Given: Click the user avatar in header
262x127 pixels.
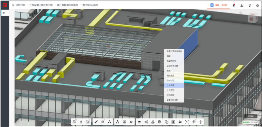Looking at the screenshot, I should (212, 5).
